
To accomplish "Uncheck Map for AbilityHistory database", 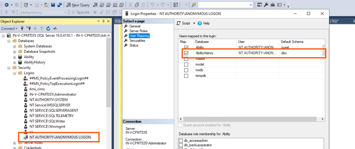I will point(186,53).
